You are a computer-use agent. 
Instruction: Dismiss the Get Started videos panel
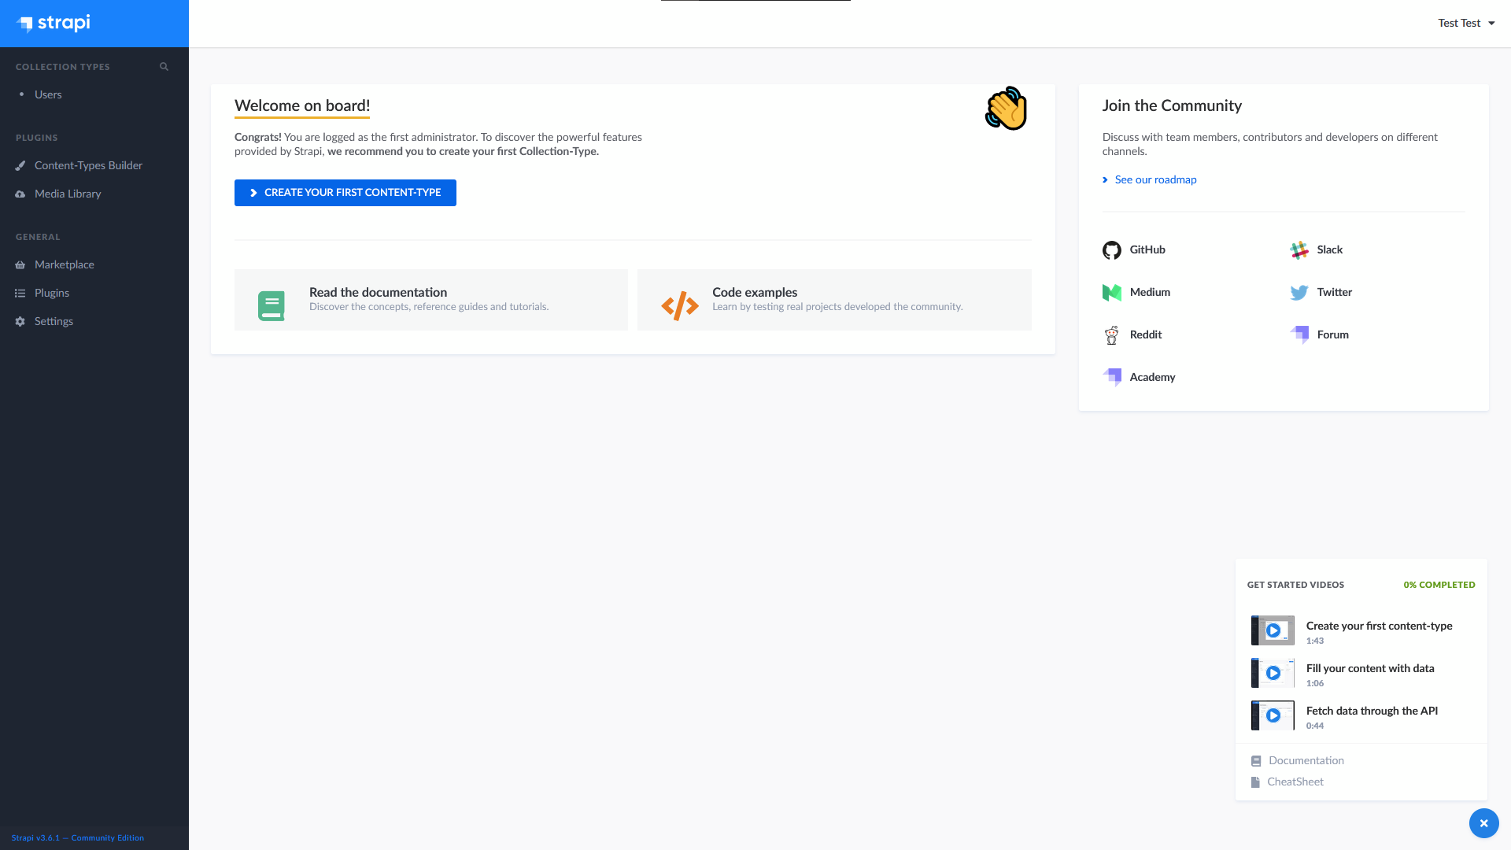[1483, 823]
